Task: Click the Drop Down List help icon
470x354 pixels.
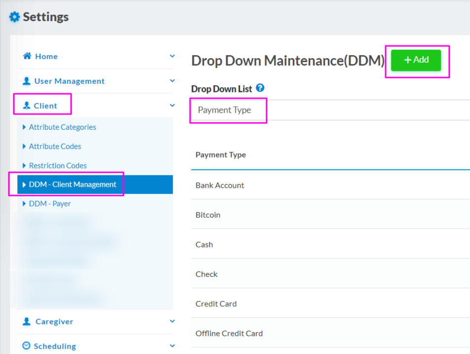Action: tap(260, 88)
